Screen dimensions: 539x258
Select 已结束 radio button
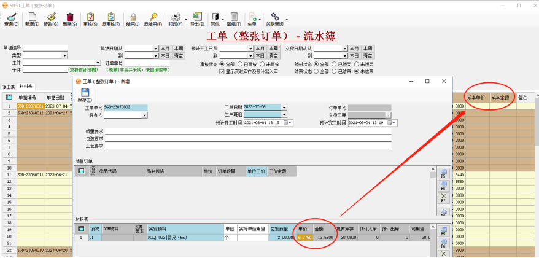coord(335,71)
